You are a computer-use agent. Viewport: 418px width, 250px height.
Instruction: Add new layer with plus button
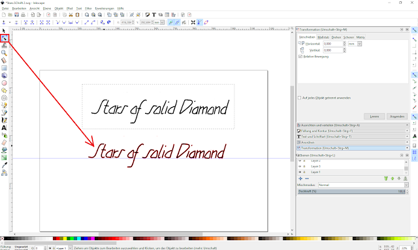(x=300, y=179)
